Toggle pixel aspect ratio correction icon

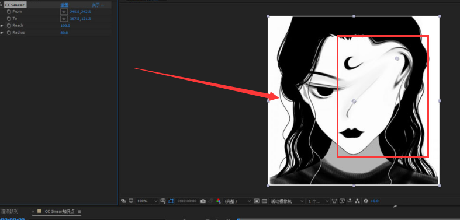click(334, 201)
